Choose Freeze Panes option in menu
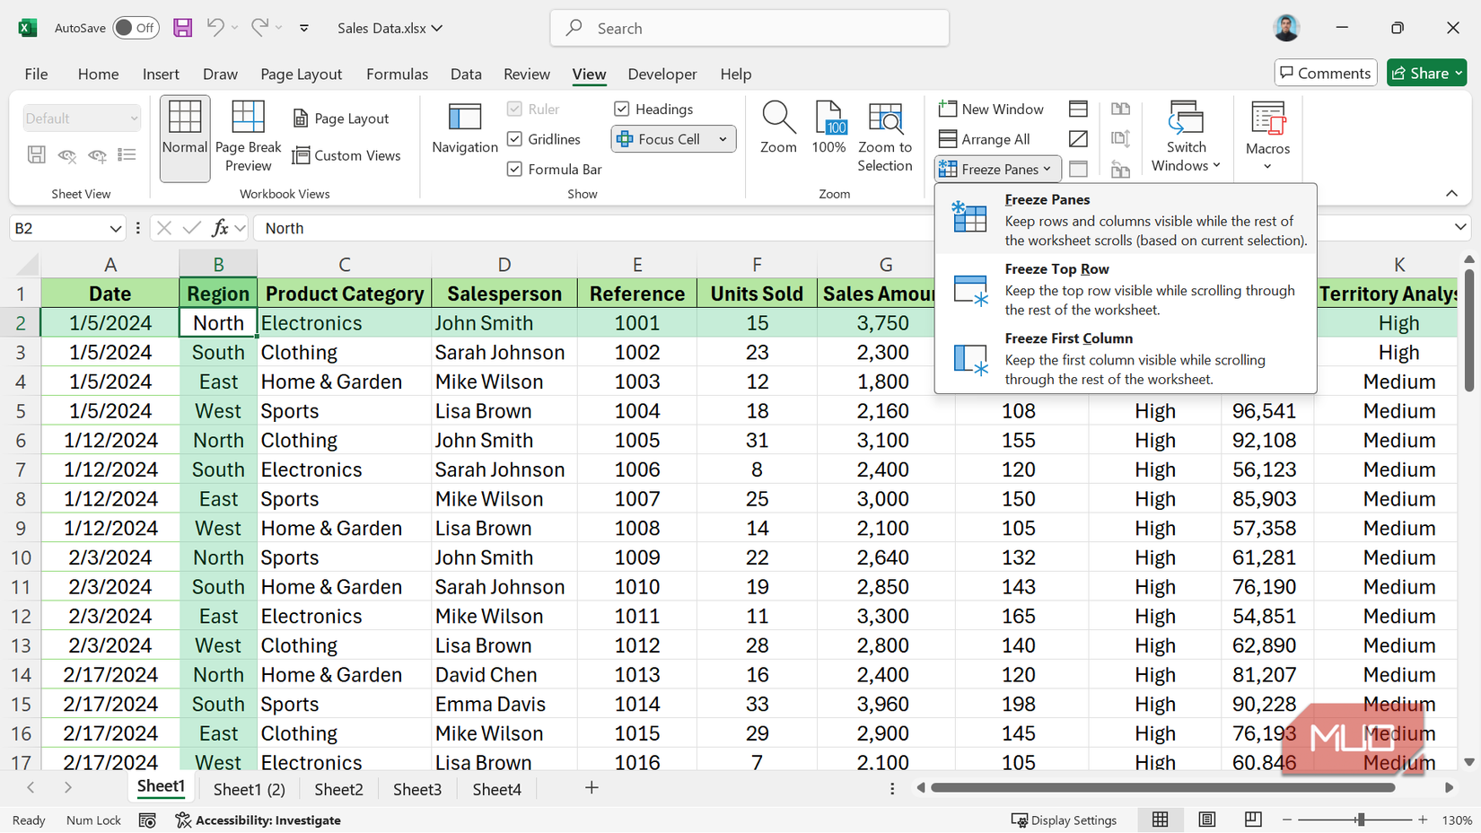The image size is (1481, 833). point(1126,220)
